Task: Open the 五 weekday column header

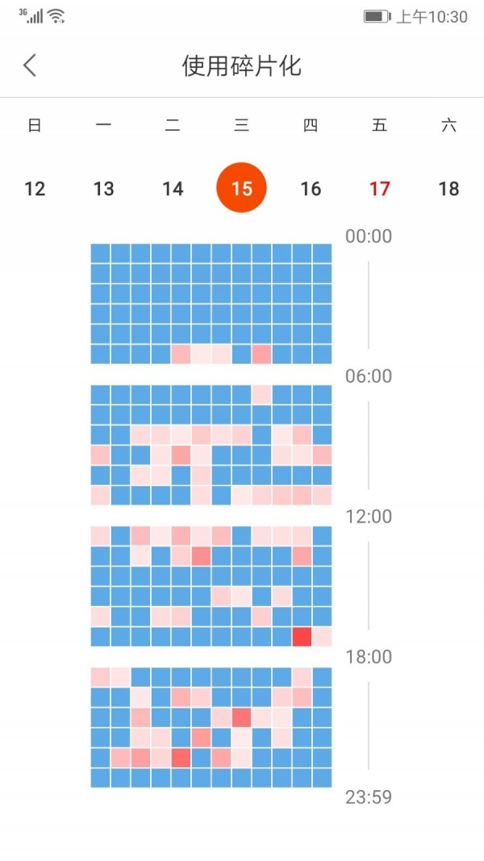Action: (x=379, y=125)
